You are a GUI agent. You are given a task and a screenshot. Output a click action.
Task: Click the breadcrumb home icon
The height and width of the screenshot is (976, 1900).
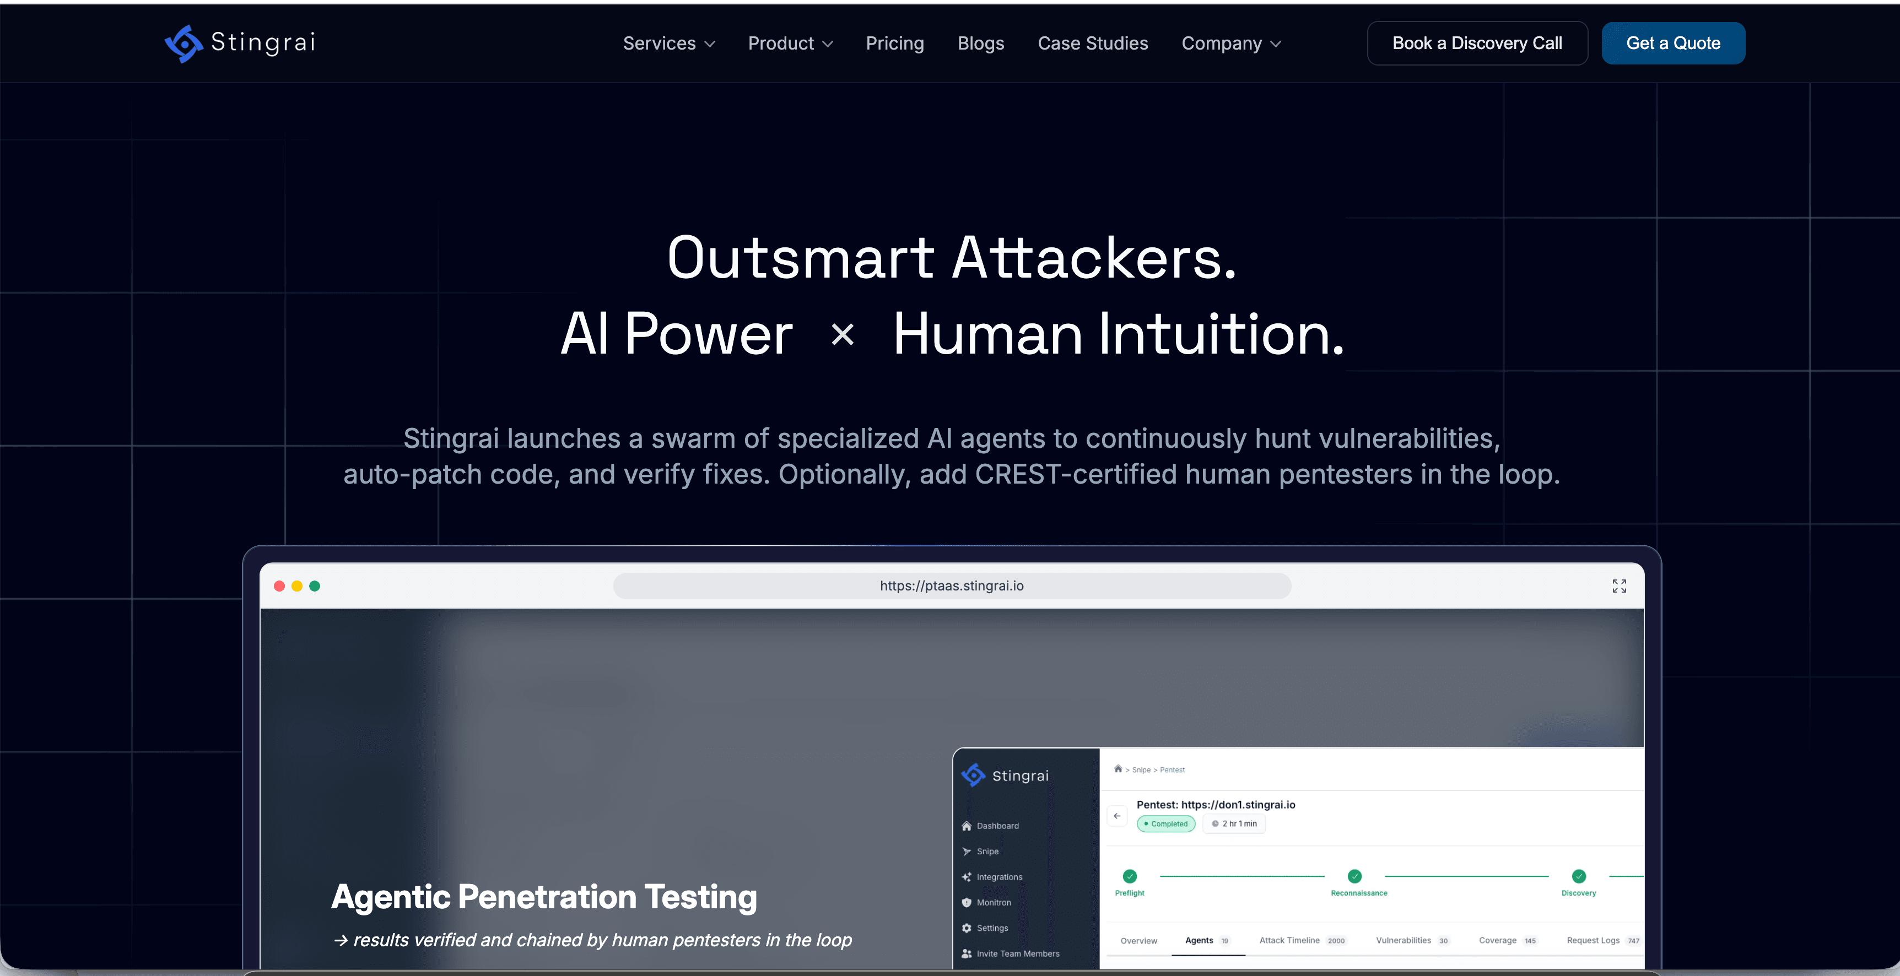point(1118,769)
